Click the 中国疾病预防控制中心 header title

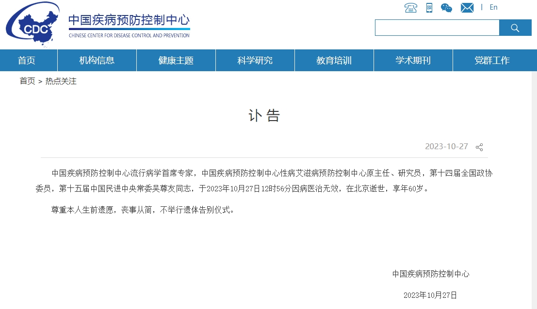(129, 21)
